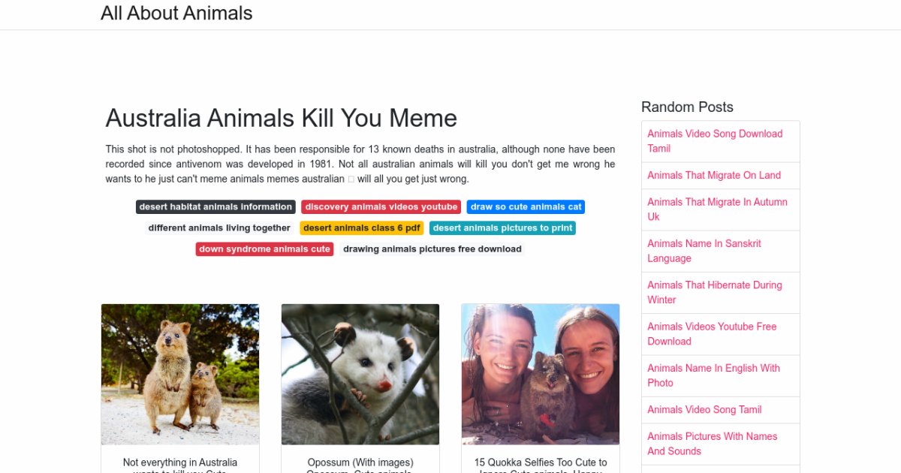Open 'Animals That Migrate In Autumn Uk' post
Image resolution: width=901 pixels, height=473 pixels.
tap(717, 209)
